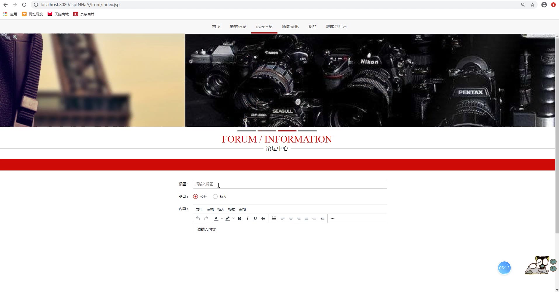The width and height of the screenshot is (559, 292).
Task: Undo the last edit in the editor
Action: (198, 218)
